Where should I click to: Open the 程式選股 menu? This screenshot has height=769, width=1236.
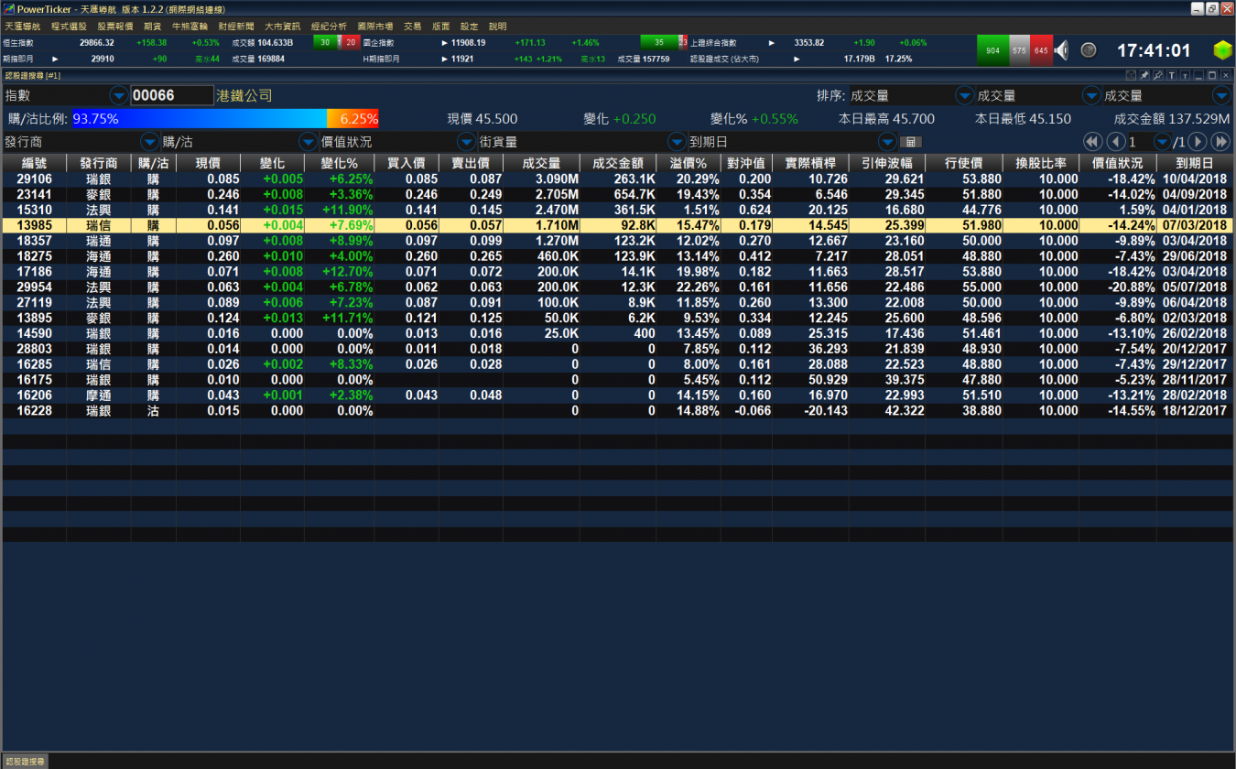point(70,27)
